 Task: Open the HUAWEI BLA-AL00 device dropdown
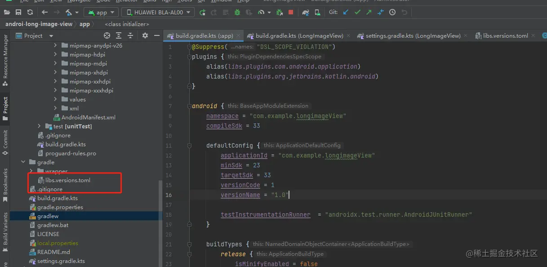(x=158, y=13)
